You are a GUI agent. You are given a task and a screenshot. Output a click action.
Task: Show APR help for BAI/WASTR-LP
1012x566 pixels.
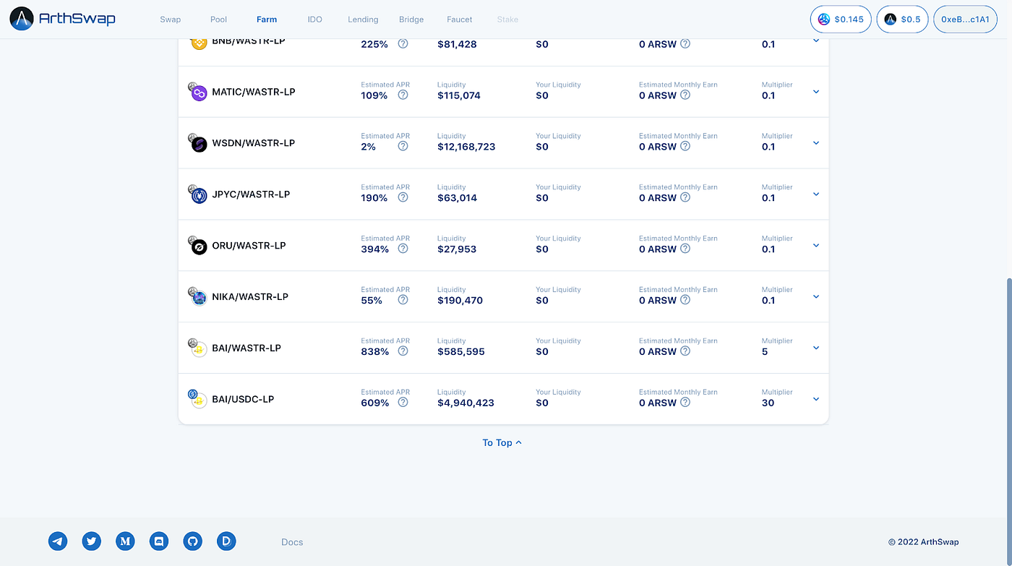coord(403,351)
